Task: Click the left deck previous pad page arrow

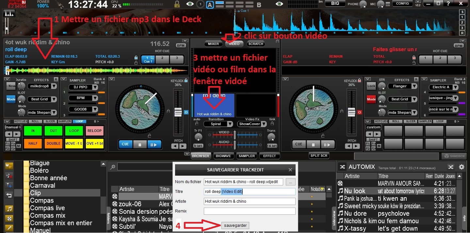Action: point(8,134)
